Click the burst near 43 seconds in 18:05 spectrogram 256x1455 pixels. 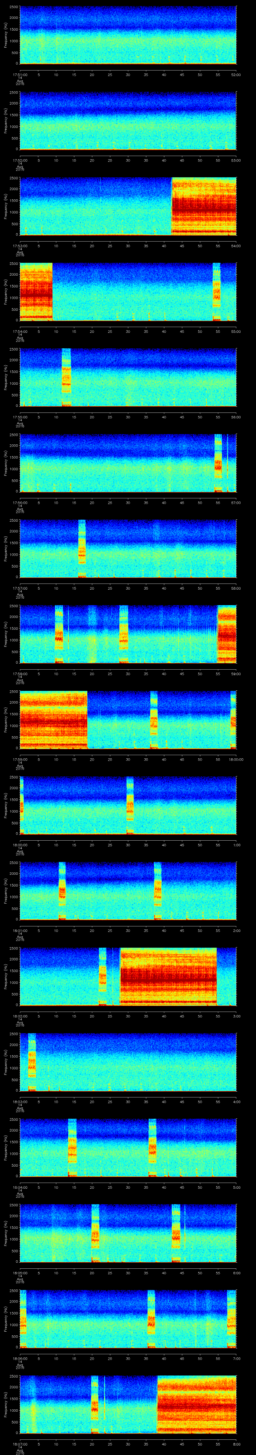coord(176,1233)
